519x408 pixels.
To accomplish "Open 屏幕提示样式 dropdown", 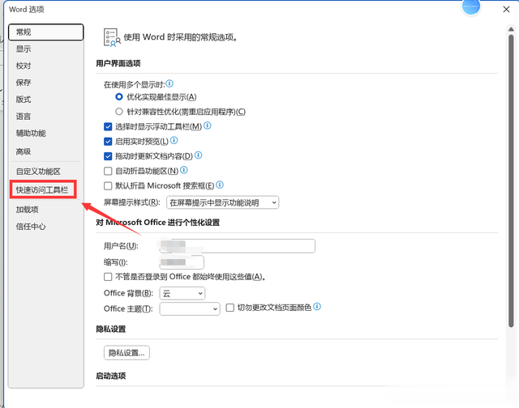I will click(222, 202).
